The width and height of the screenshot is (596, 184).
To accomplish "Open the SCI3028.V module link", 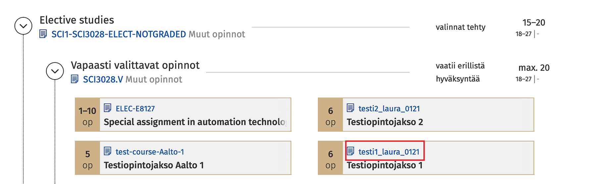I will coord(103,79).
